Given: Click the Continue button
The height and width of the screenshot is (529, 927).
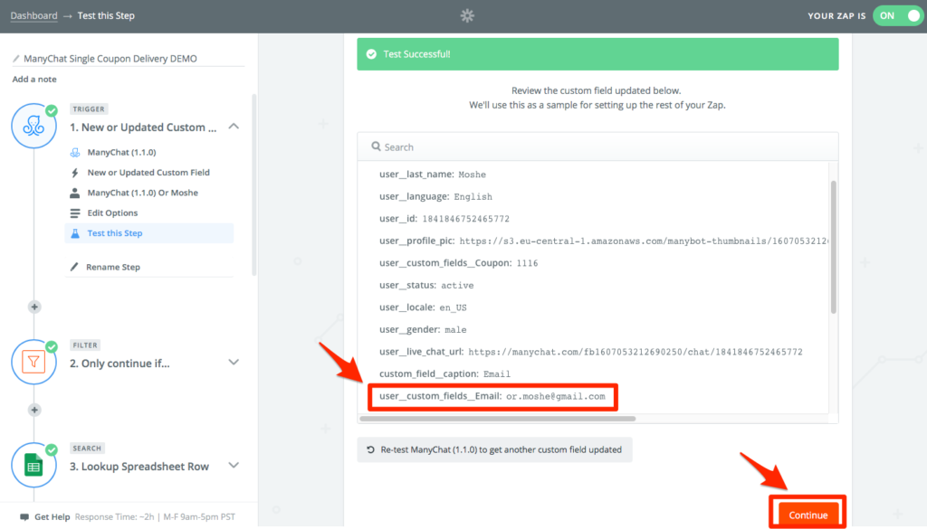Looking at the screenshot, I should coord(808,515).
